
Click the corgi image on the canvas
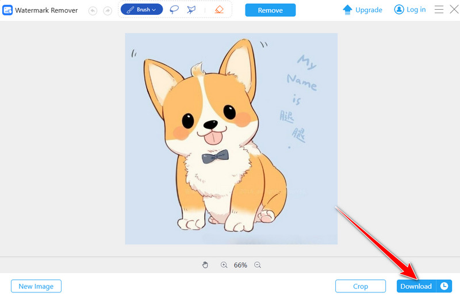[x=231, y=139]
